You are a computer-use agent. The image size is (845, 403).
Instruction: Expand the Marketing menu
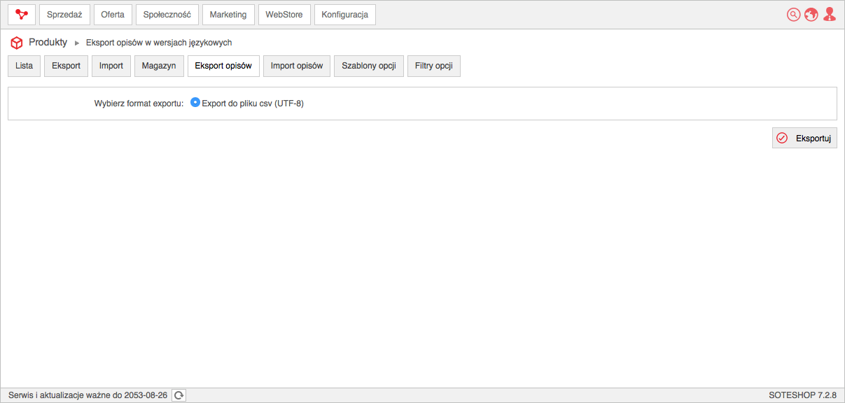228,15
